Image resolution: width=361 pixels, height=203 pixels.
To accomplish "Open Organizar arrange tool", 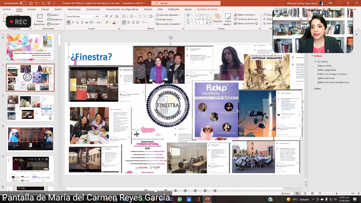I will coord(217,17).
